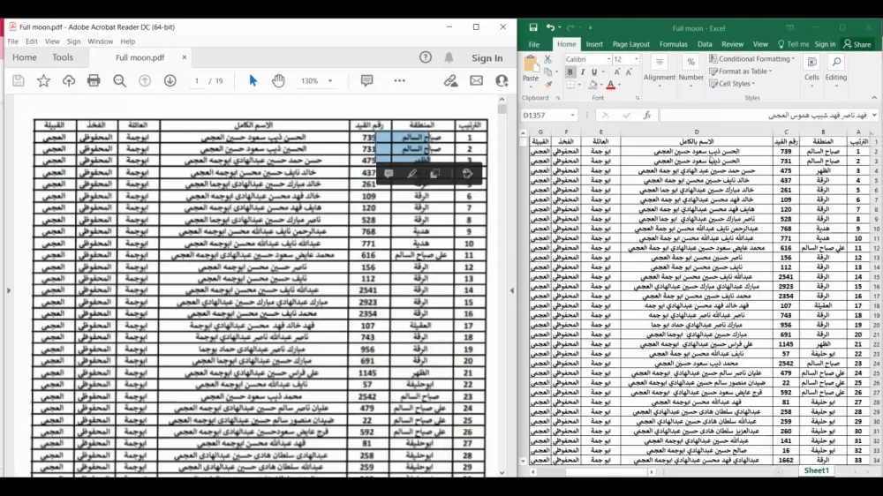The height and width of the screenshot is (496, 883).
Task: Add sticky note from floating selection toolbar
Action: coord(389,173)
